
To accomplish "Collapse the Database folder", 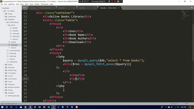I will (4, 19).
